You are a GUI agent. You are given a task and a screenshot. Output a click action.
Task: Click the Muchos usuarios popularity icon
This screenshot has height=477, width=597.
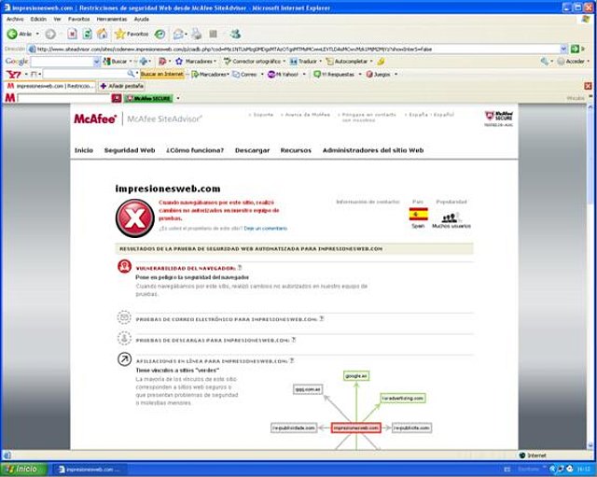[451, 217]
